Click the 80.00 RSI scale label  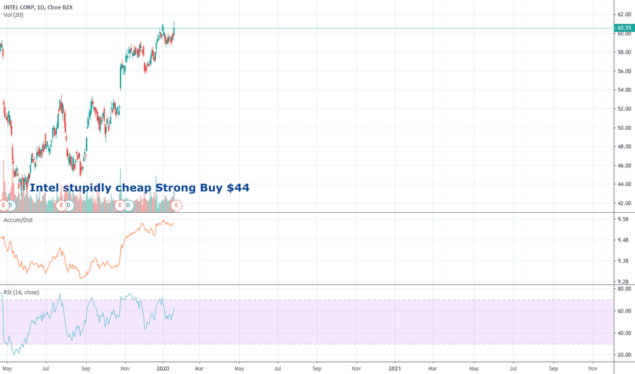[x=624, y=289]
